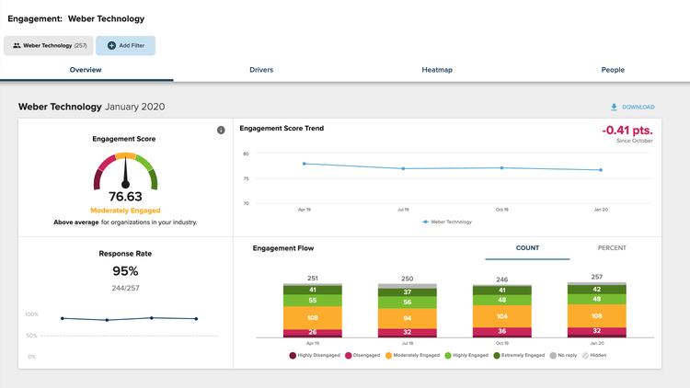Click the 251 total above Apr 19 bar
Screen dimensions: 690x388
coord(313,278)
